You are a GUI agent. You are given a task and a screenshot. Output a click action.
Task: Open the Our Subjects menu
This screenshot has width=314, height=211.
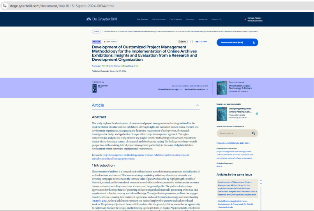coord(174,19)
